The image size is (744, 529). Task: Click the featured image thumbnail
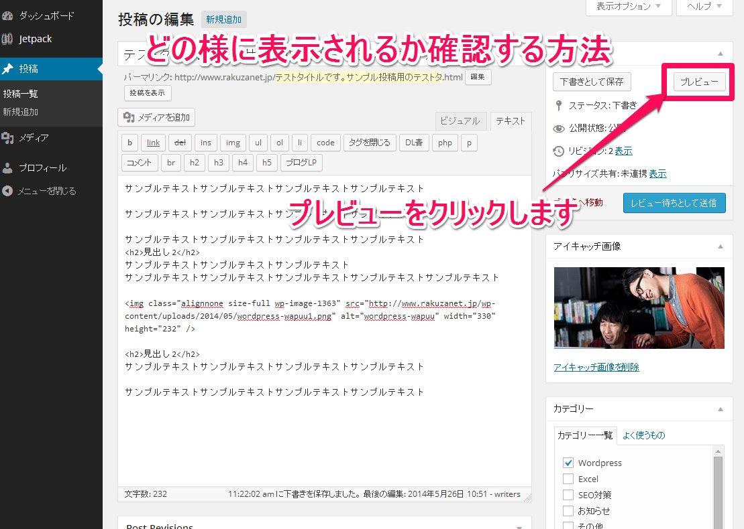[639, 308]
